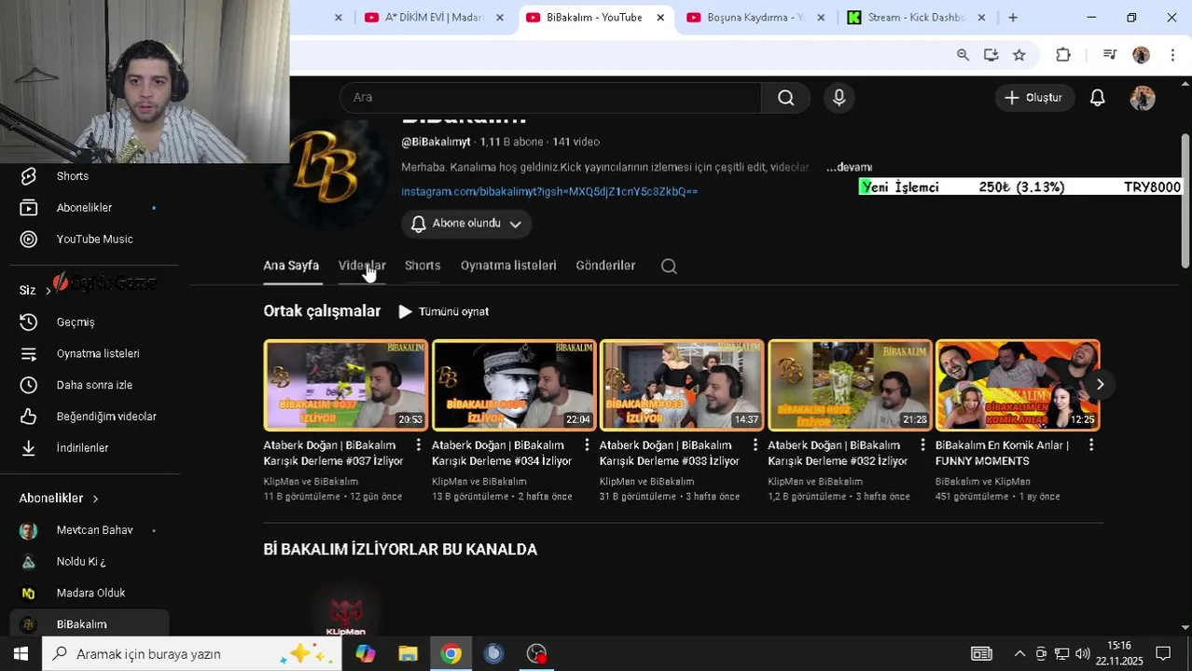Open İndirilenler in sidebar
Viewport: 1192px width, 671px height.
coord(82,448)
